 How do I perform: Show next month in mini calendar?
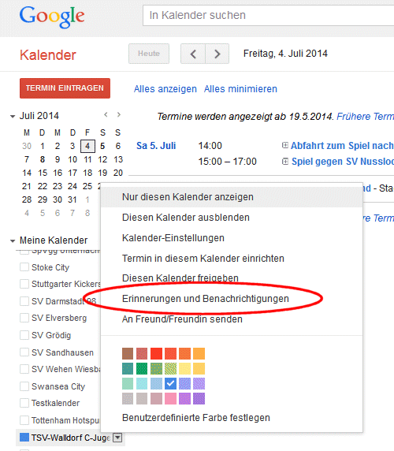click(119, 115)
